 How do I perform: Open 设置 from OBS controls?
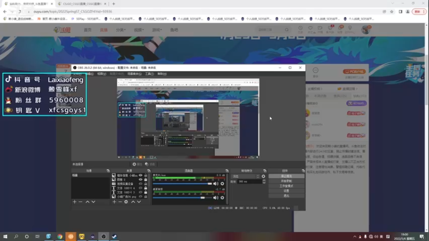coord(286,191)
